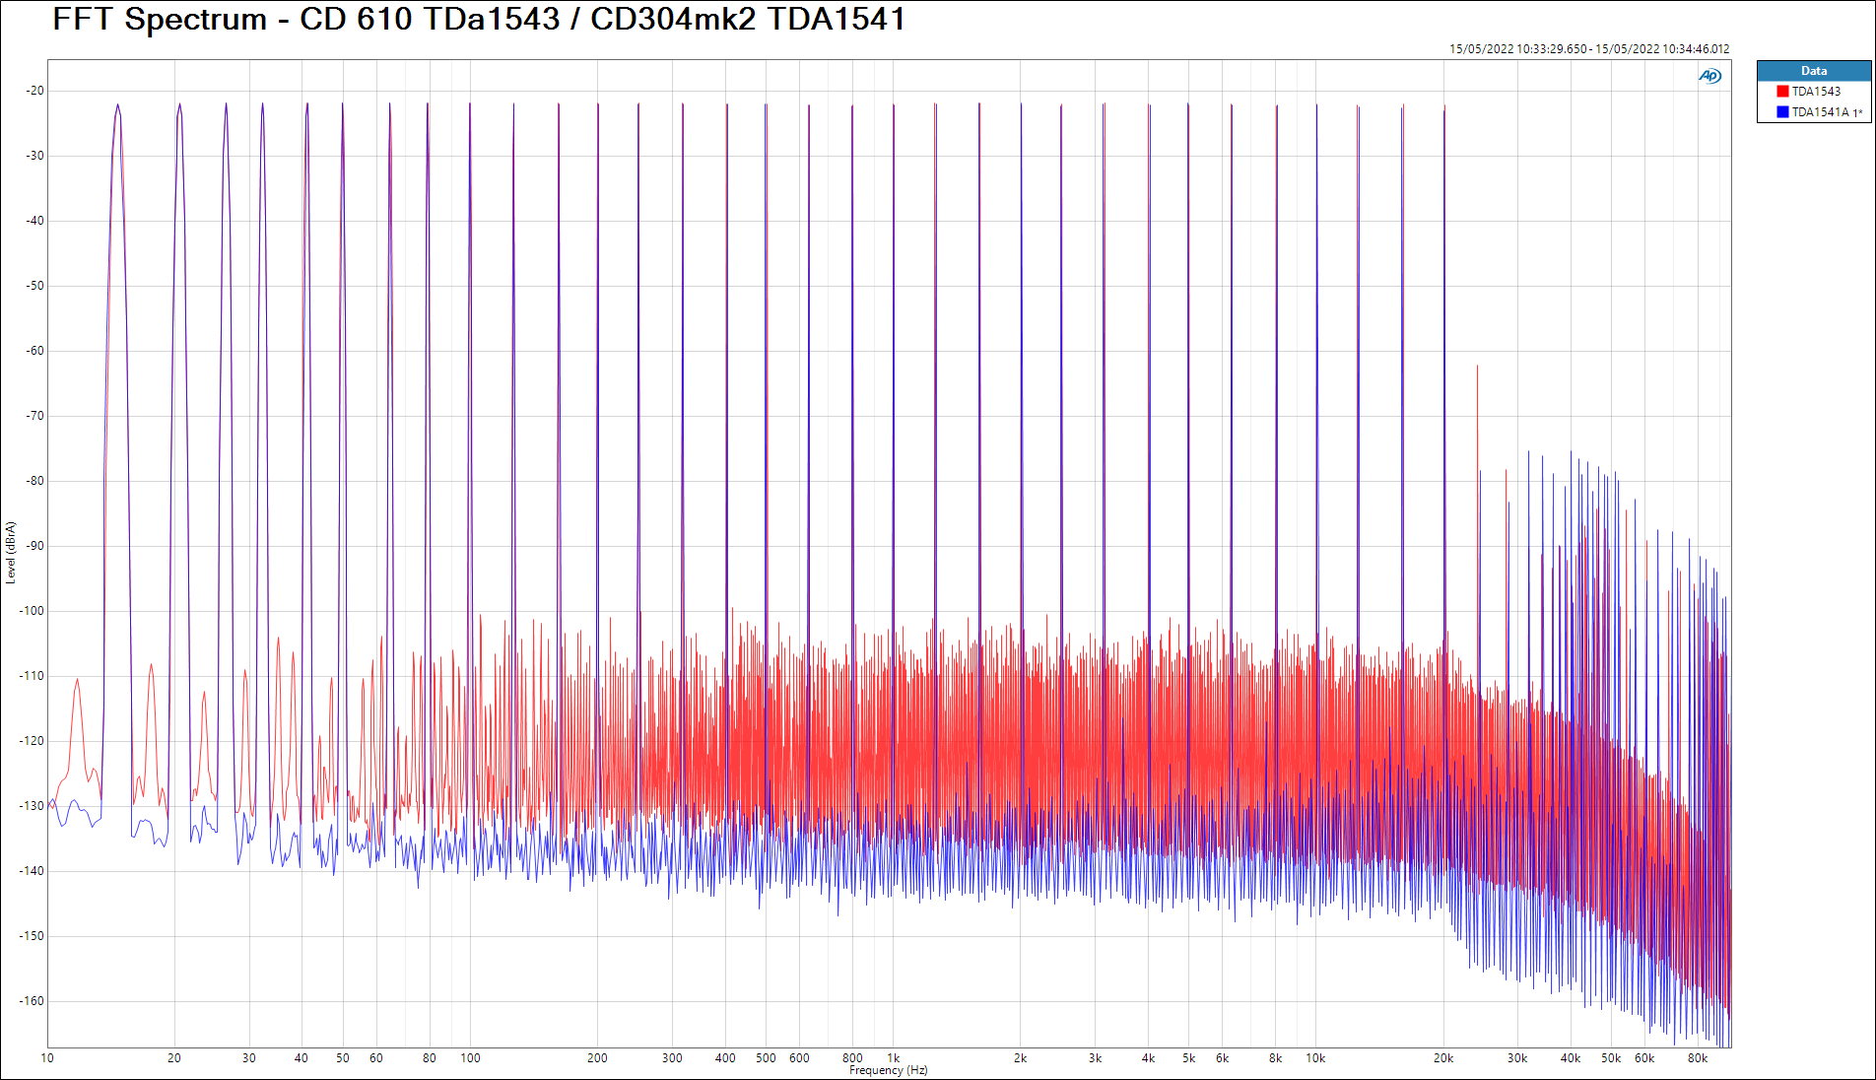Click the -20 y-axis tick label
The height and width of the screenshot is (1080, 1876).
(35, 91)
